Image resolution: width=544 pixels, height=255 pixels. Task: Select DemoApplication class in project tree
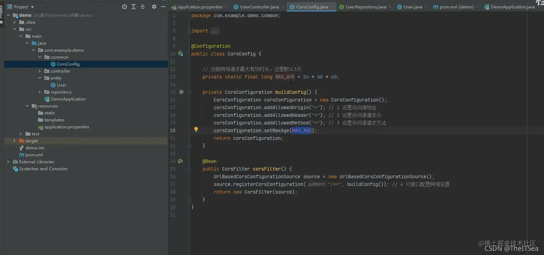click(68, 99)
